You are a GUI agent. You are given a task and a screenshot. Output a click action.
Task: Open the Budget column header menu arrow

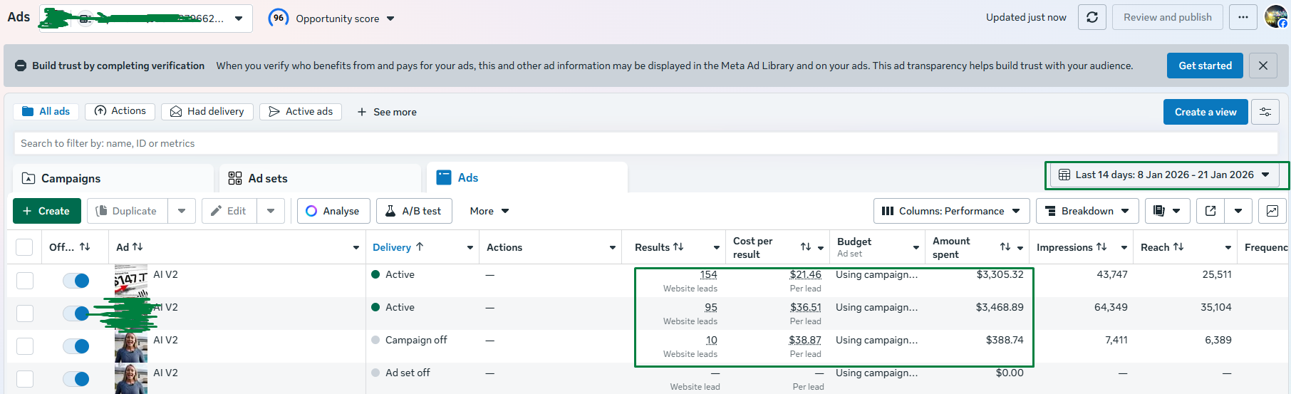point(916,247)
